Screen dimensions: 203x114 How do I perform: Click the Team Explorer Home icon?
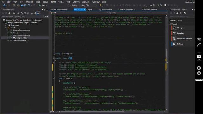pyautogui.click(x=177, y=13)
